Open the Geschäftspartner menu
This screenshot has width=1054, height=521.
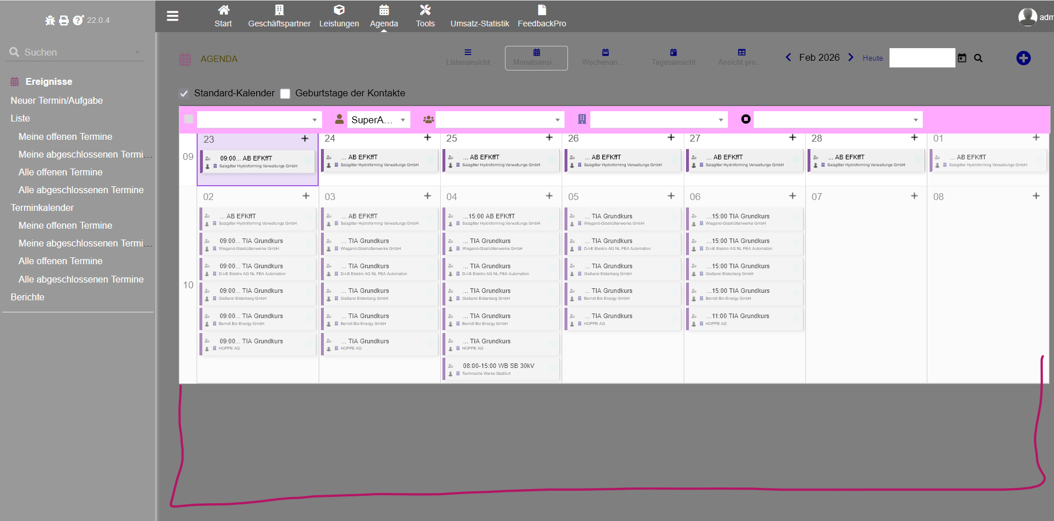pyautogui.click(x=279, y=16)
